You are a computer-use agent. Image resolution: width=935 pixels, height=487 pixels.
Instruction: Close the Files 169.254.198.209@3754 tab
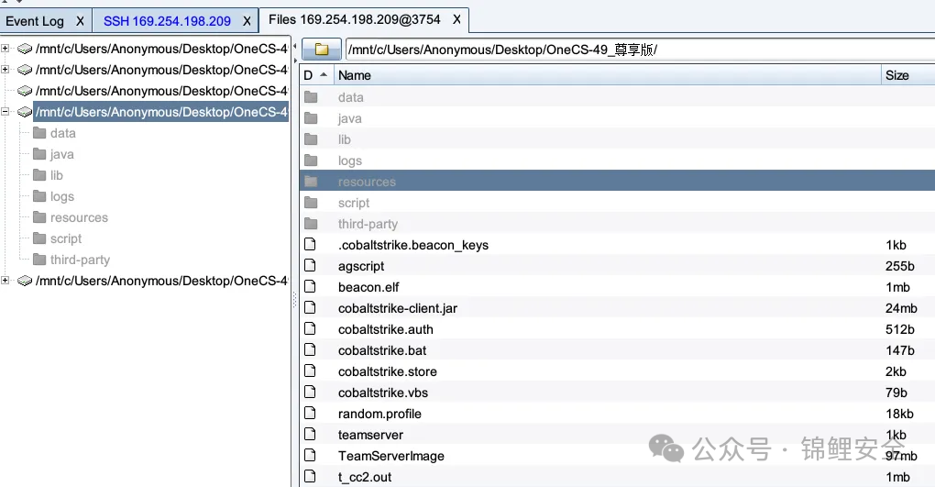click(456, 19)
